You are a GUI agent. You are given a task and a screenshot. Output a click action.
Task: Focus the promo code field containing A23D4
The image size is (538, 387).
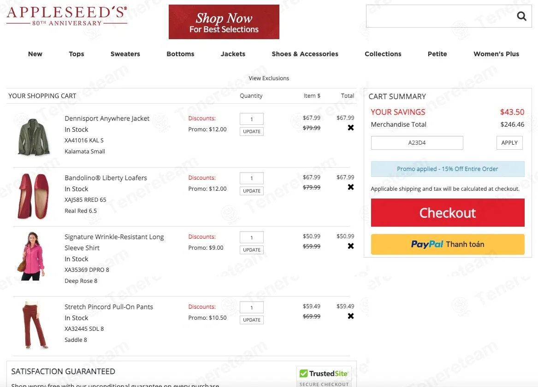(417, 143)
